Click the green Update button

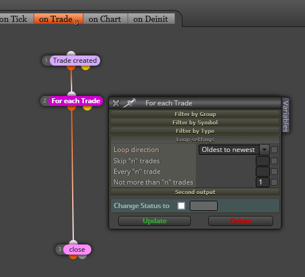pyautogui.click(x=154, y=221)
